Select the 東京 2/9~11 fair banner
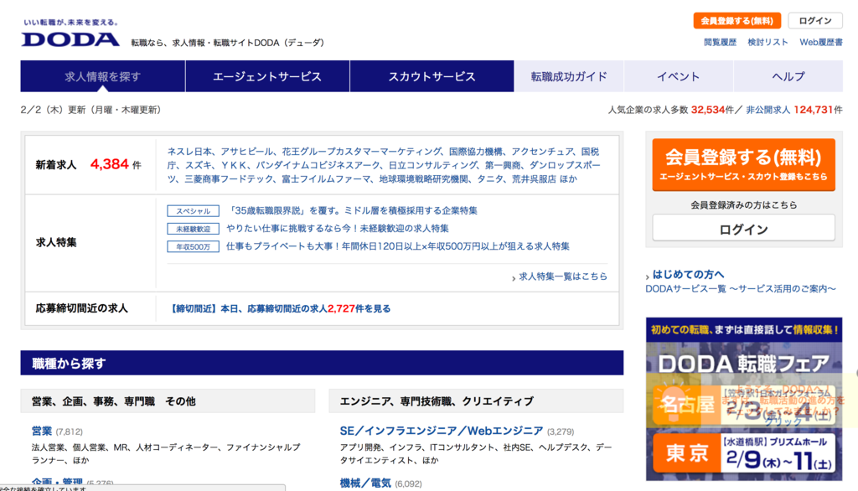 coord(744,454)
